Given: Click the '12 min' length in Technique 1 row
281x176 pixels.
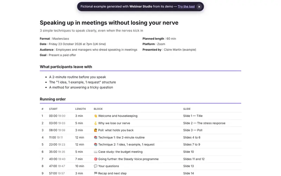Looking at the screenshot, I should pyautogui.click(x=80, y=137).
